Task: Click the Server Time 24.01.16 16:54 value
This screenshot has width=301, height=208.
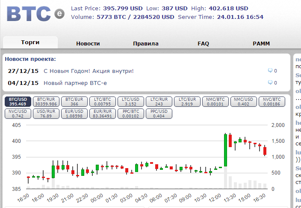Action: 240,17
